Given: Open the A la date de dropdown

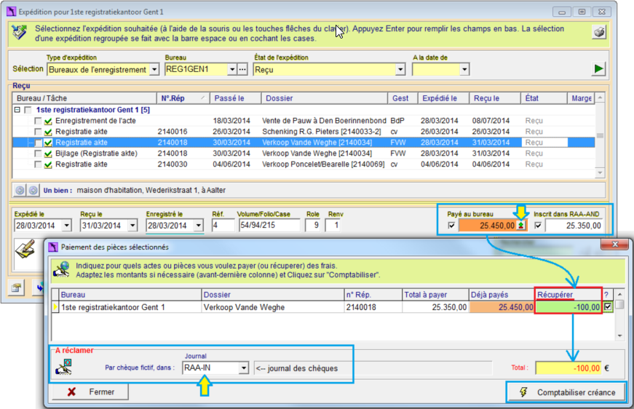Looking at the screenshot, I should (464, 70).
